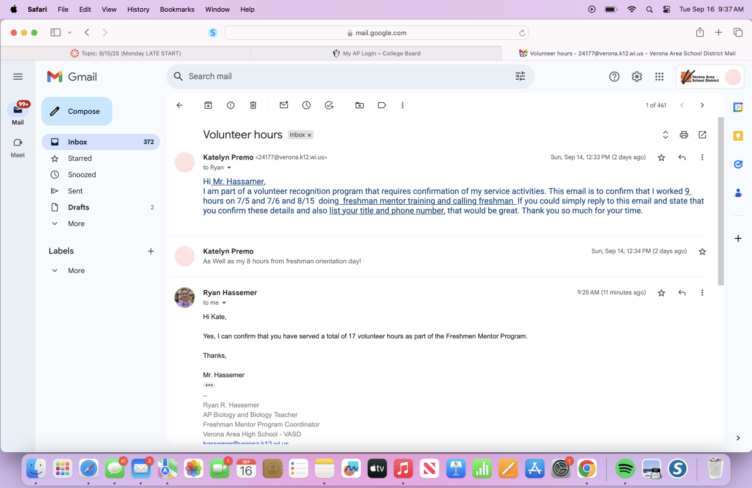Image resolution: width=752 pixels, height=488 pixels.
Task: Star Ryan Hassemer's message
Action: coord(662,293)
